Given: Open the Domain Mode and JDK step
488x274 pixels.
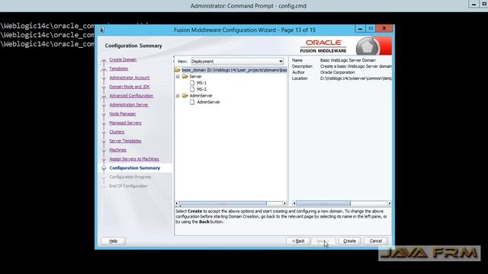Looking at the screenshot, I should [x=130, y=87].
